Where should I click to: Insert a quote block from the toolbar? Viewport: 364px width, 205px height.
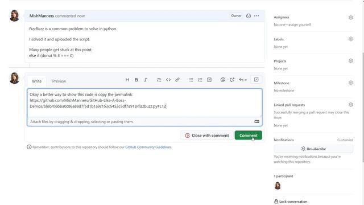[x=159, y=80]
